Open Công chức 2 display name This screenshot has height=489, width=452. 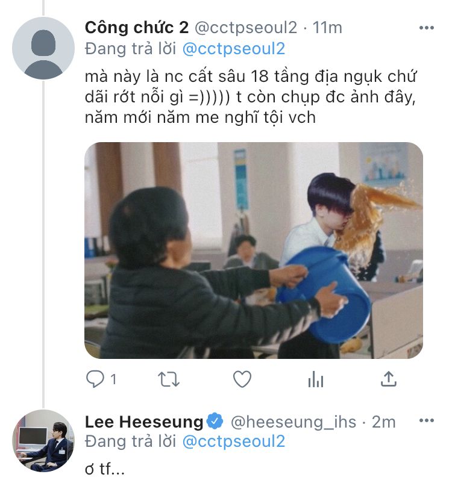coord(137,28)
